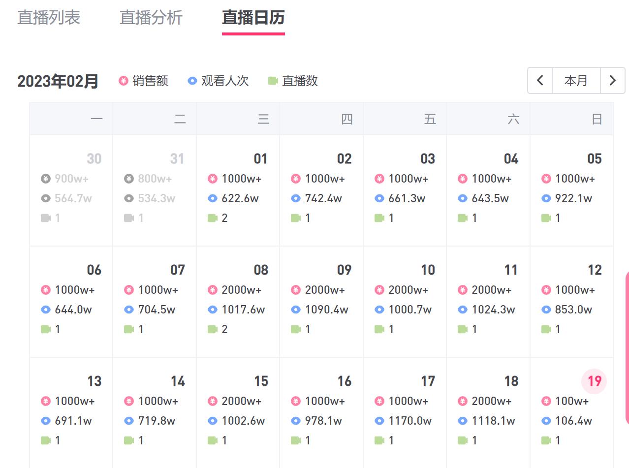Open the 直播分析 tab
The width and height of the screenshot is (629, 468).
151,18
